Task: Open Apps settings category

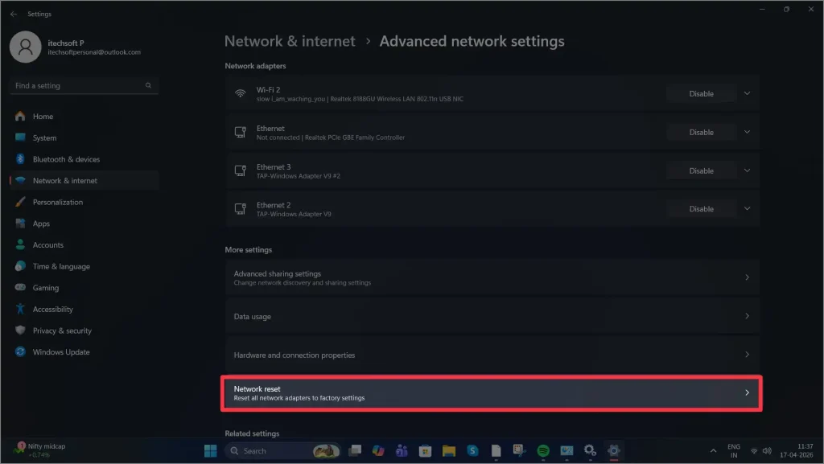Action: click(x=84, y=224)
